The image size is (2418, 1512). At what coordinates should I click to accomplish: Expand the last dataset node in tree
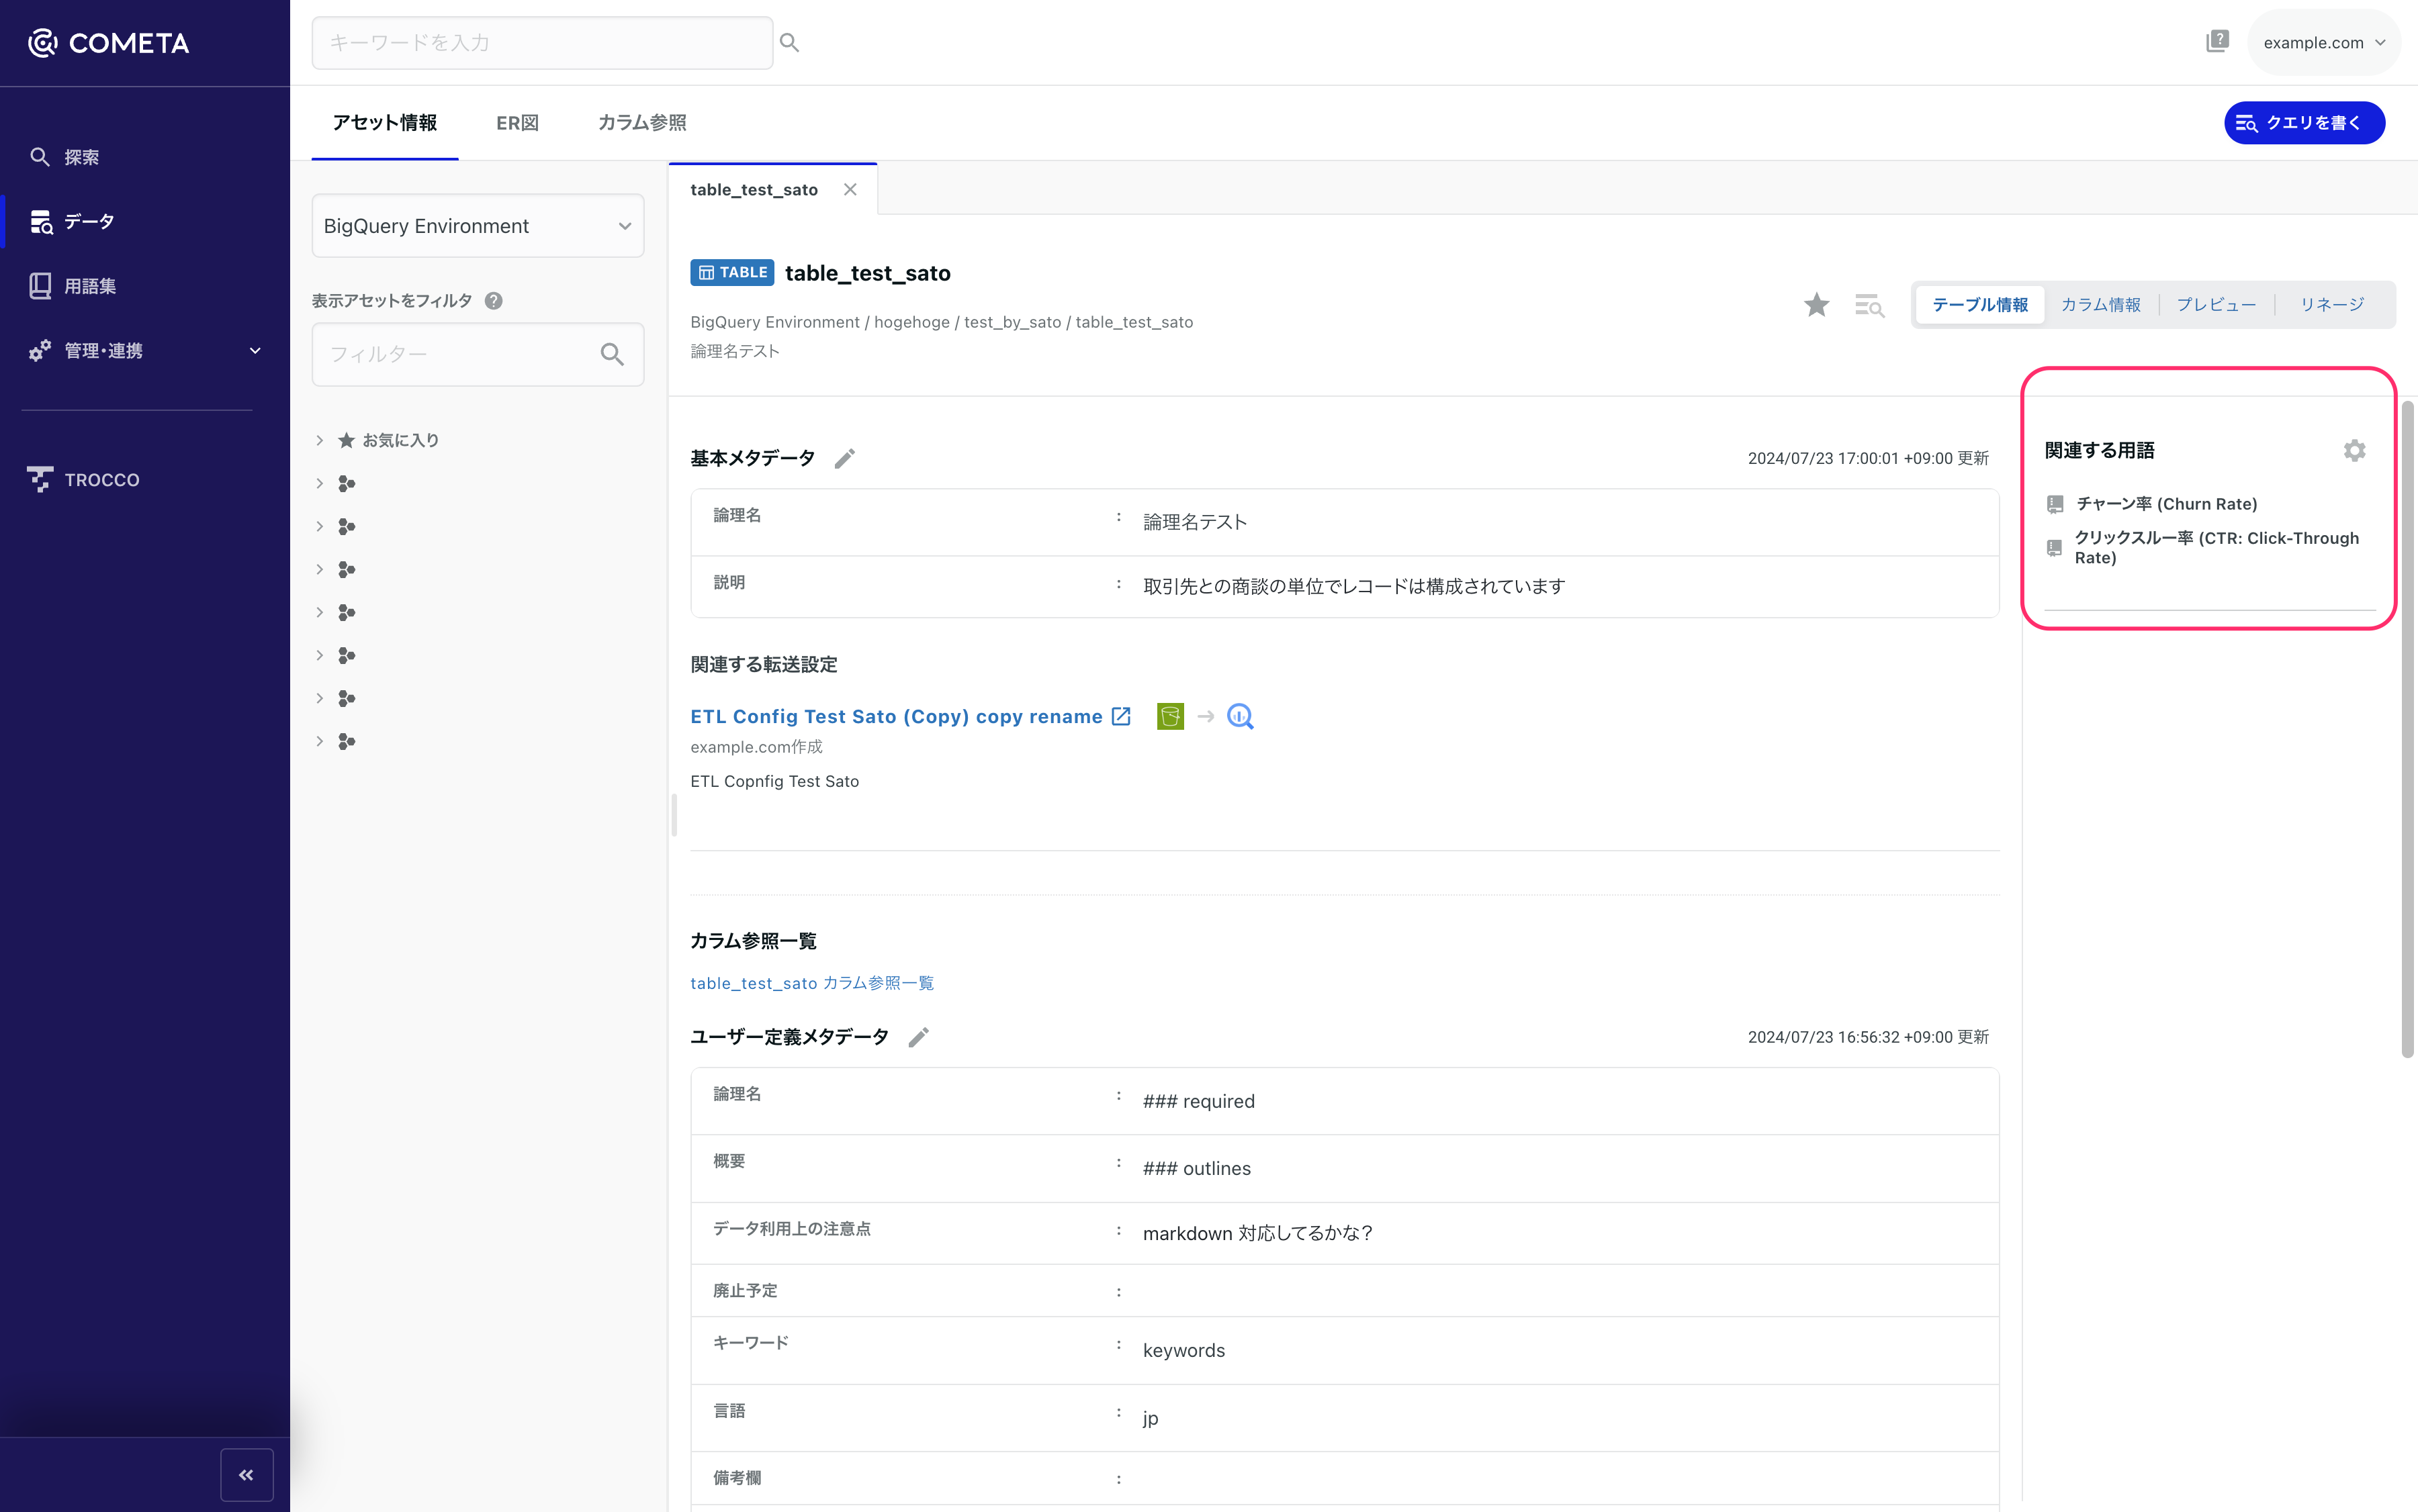319,741
